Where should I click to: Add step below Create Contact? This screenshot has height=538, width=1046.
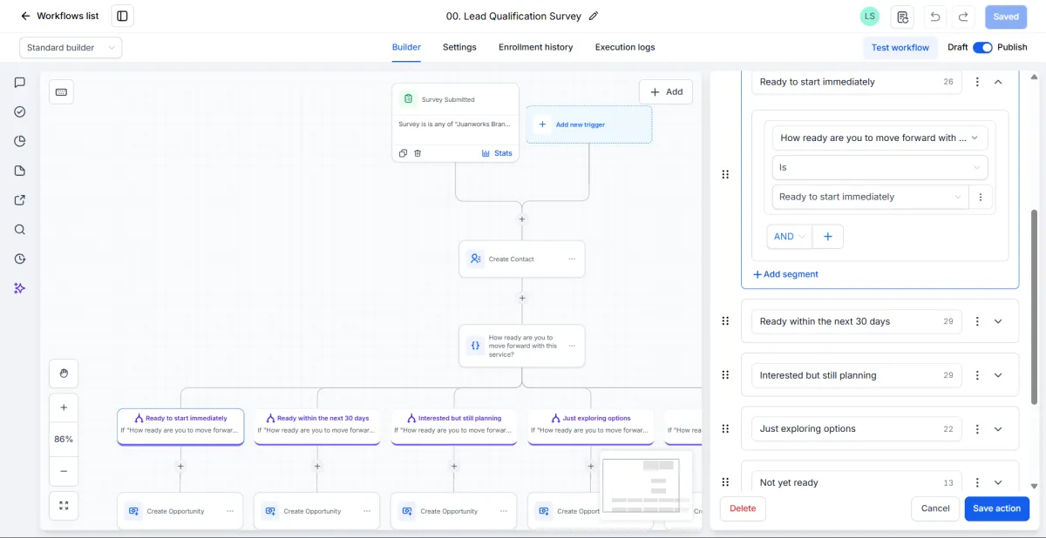click(522, 298)
